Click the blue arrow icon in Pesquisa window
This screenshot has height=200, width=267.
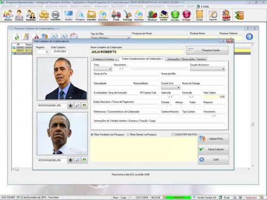(x=249, y=37)
